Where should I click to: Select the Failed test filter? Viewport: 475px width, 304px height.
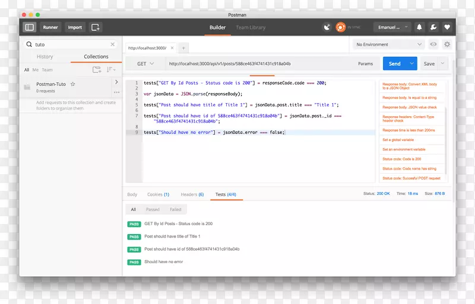pos(176,209)
